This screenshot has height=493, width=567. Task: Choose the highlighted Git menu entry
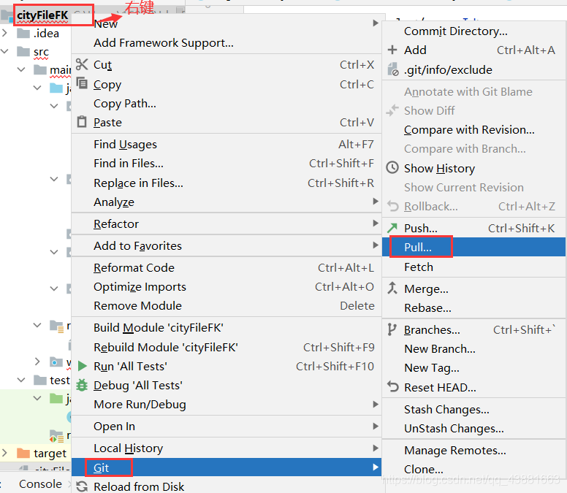point(227,467)
